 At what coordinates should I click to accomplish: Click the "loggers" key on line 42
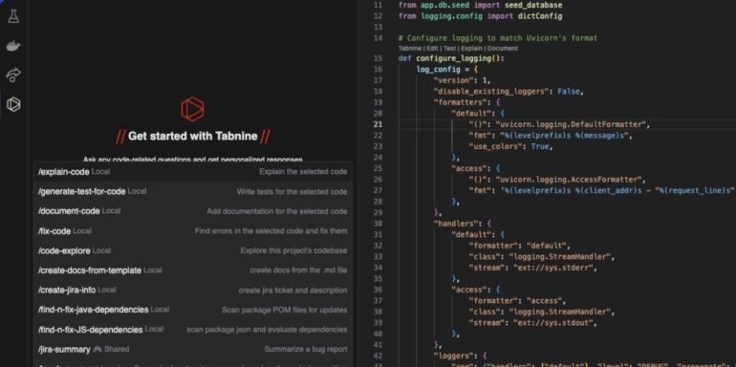coord(453,356)
